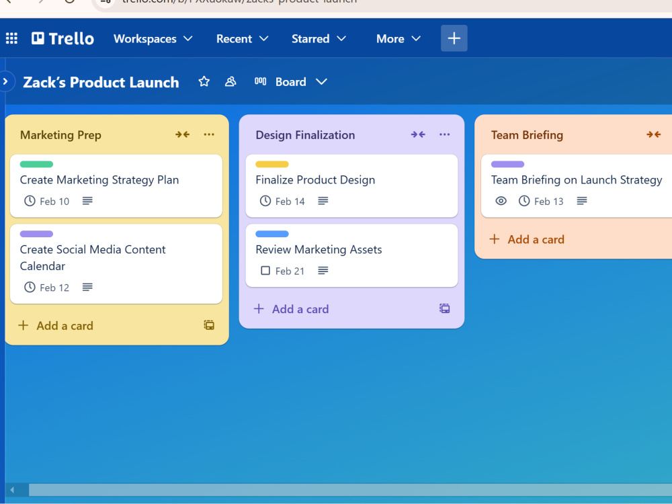Mark Review Marketing Assets due date complete

point(265,271)
